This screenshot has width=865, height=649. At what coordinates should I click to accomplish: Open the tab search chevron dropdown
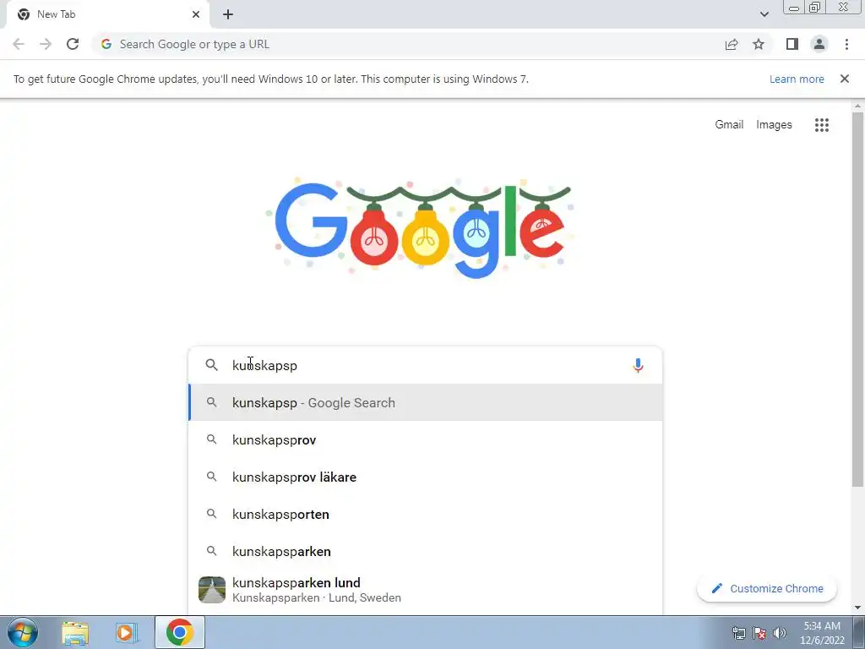point(764,14)
